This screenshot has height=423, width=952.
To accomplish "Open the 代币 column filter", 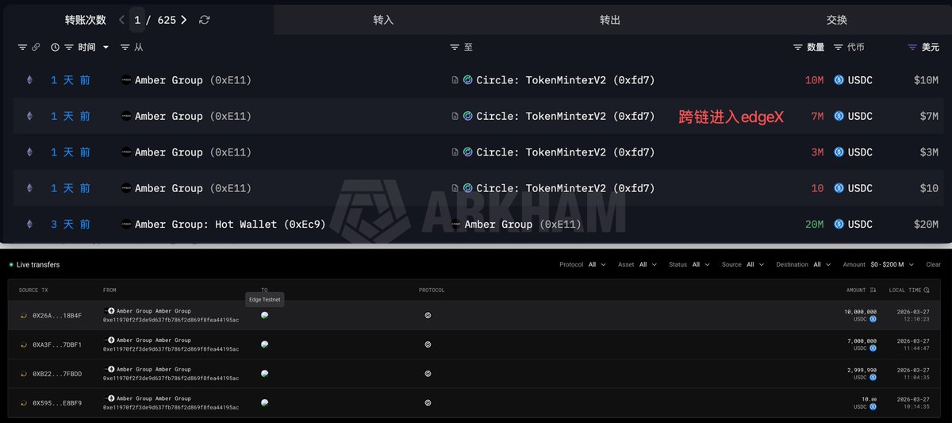I will 839,48.
